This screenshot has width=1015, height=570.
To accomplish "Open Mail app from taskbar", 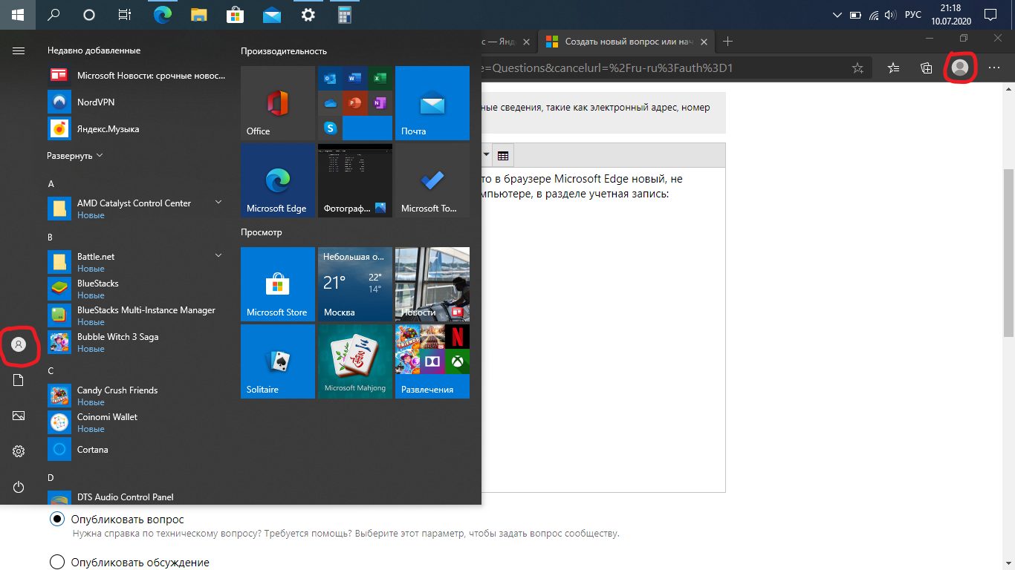I will click(271, 15).
